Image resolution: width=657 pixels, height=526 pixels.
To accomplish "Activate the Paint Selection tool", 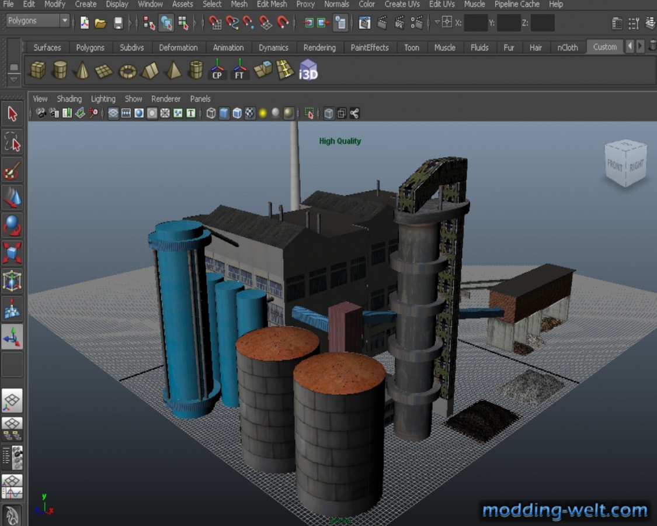I will coord(12,169).
